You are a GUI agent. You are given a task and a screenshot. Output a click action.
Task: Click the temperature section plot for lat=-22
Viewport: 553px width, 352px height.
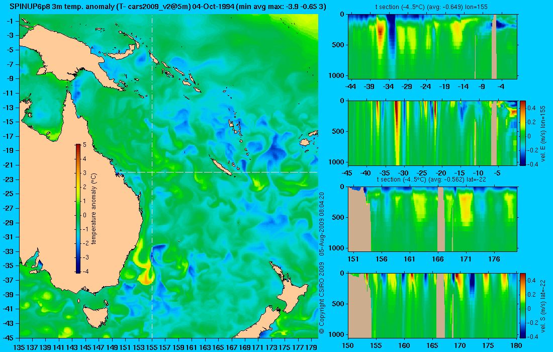point(433,219)
